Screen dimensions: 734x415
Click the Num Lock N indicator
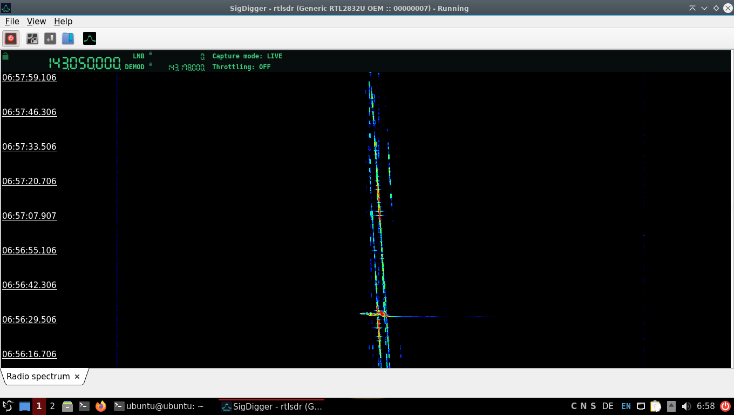[583, 406]
